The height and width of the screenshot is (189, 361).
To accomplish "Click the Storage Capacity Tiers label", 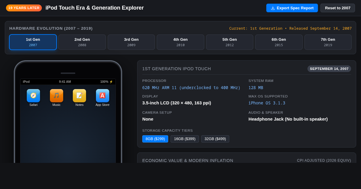I will [x=168, y=130].
